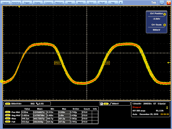Select knob 'b' for Ch1 Scale
172x129 pixels.
click(165, 25)
